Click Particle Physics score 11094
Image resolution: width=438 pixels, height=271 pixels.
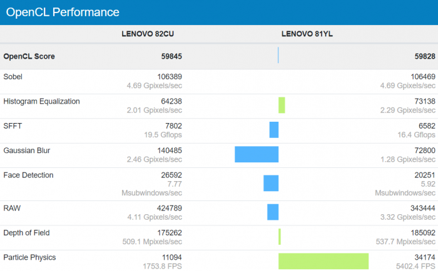(172, 257)
